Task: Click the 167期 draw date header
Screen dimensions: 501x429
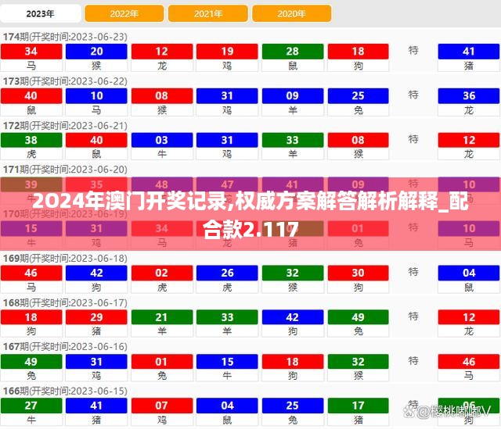Action: click(x=66, y=346)
